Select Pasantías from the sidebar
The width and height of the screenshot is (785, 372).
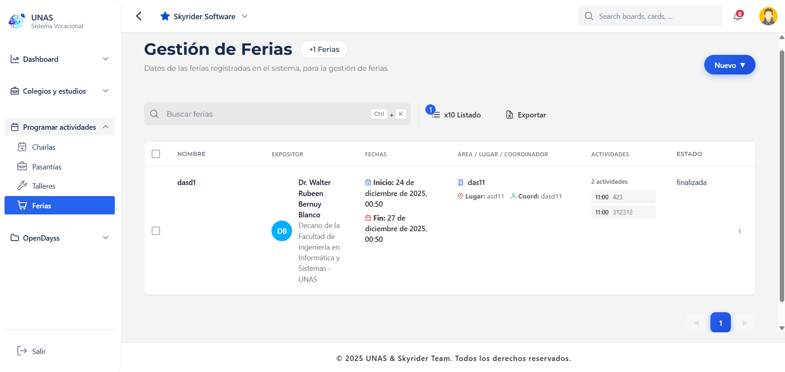[x=46, y=167]
